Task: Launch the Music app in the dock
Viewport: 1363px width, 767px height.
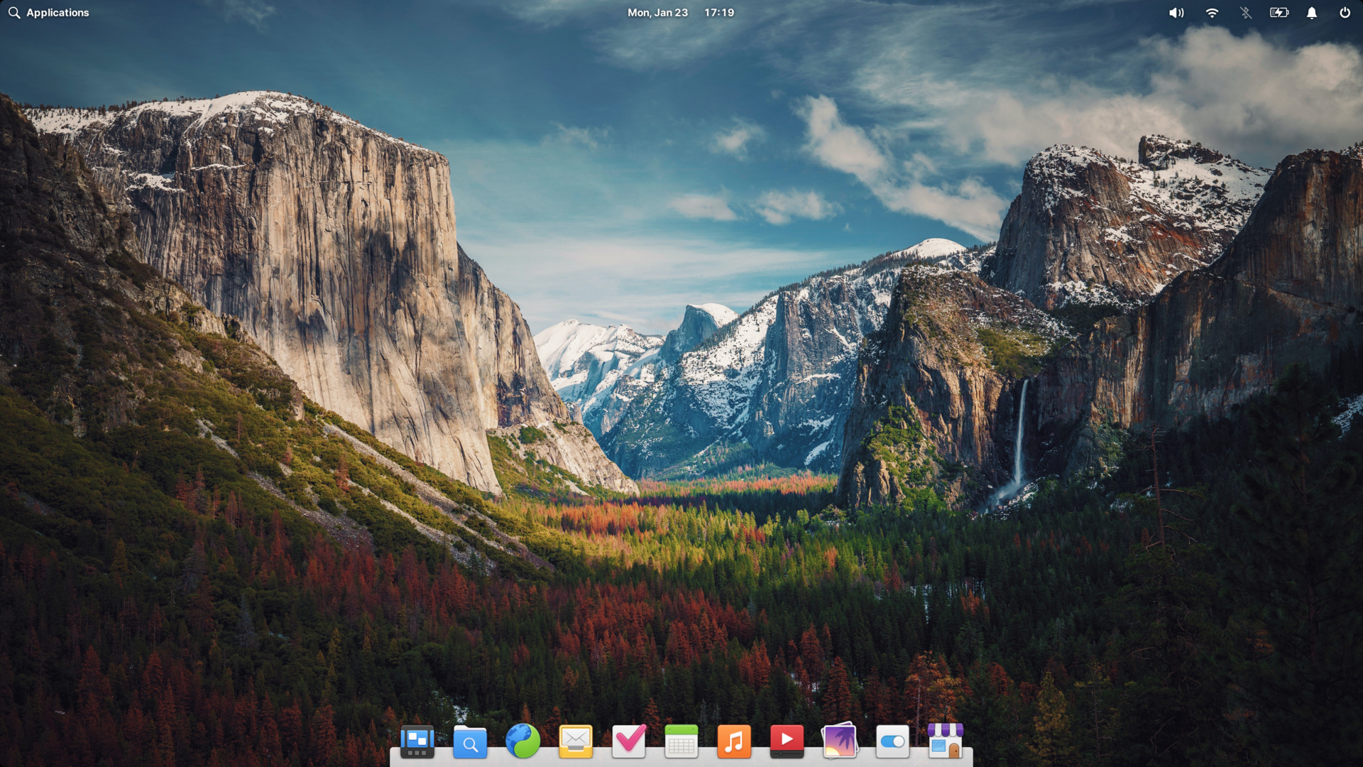Action: point(734,741)
